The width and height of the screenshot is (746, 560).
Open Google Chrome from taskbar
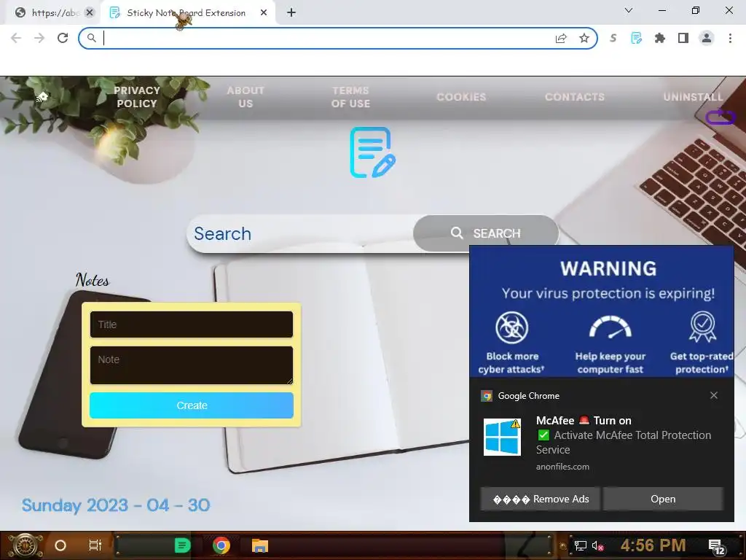pos(221,545)
